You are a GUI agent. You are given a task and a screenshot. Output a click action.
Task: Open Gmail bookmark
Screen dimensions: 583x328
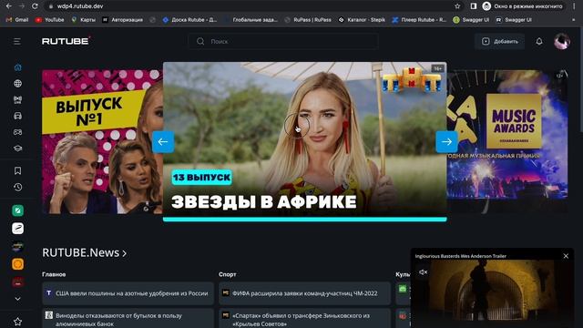pos(17,20)
